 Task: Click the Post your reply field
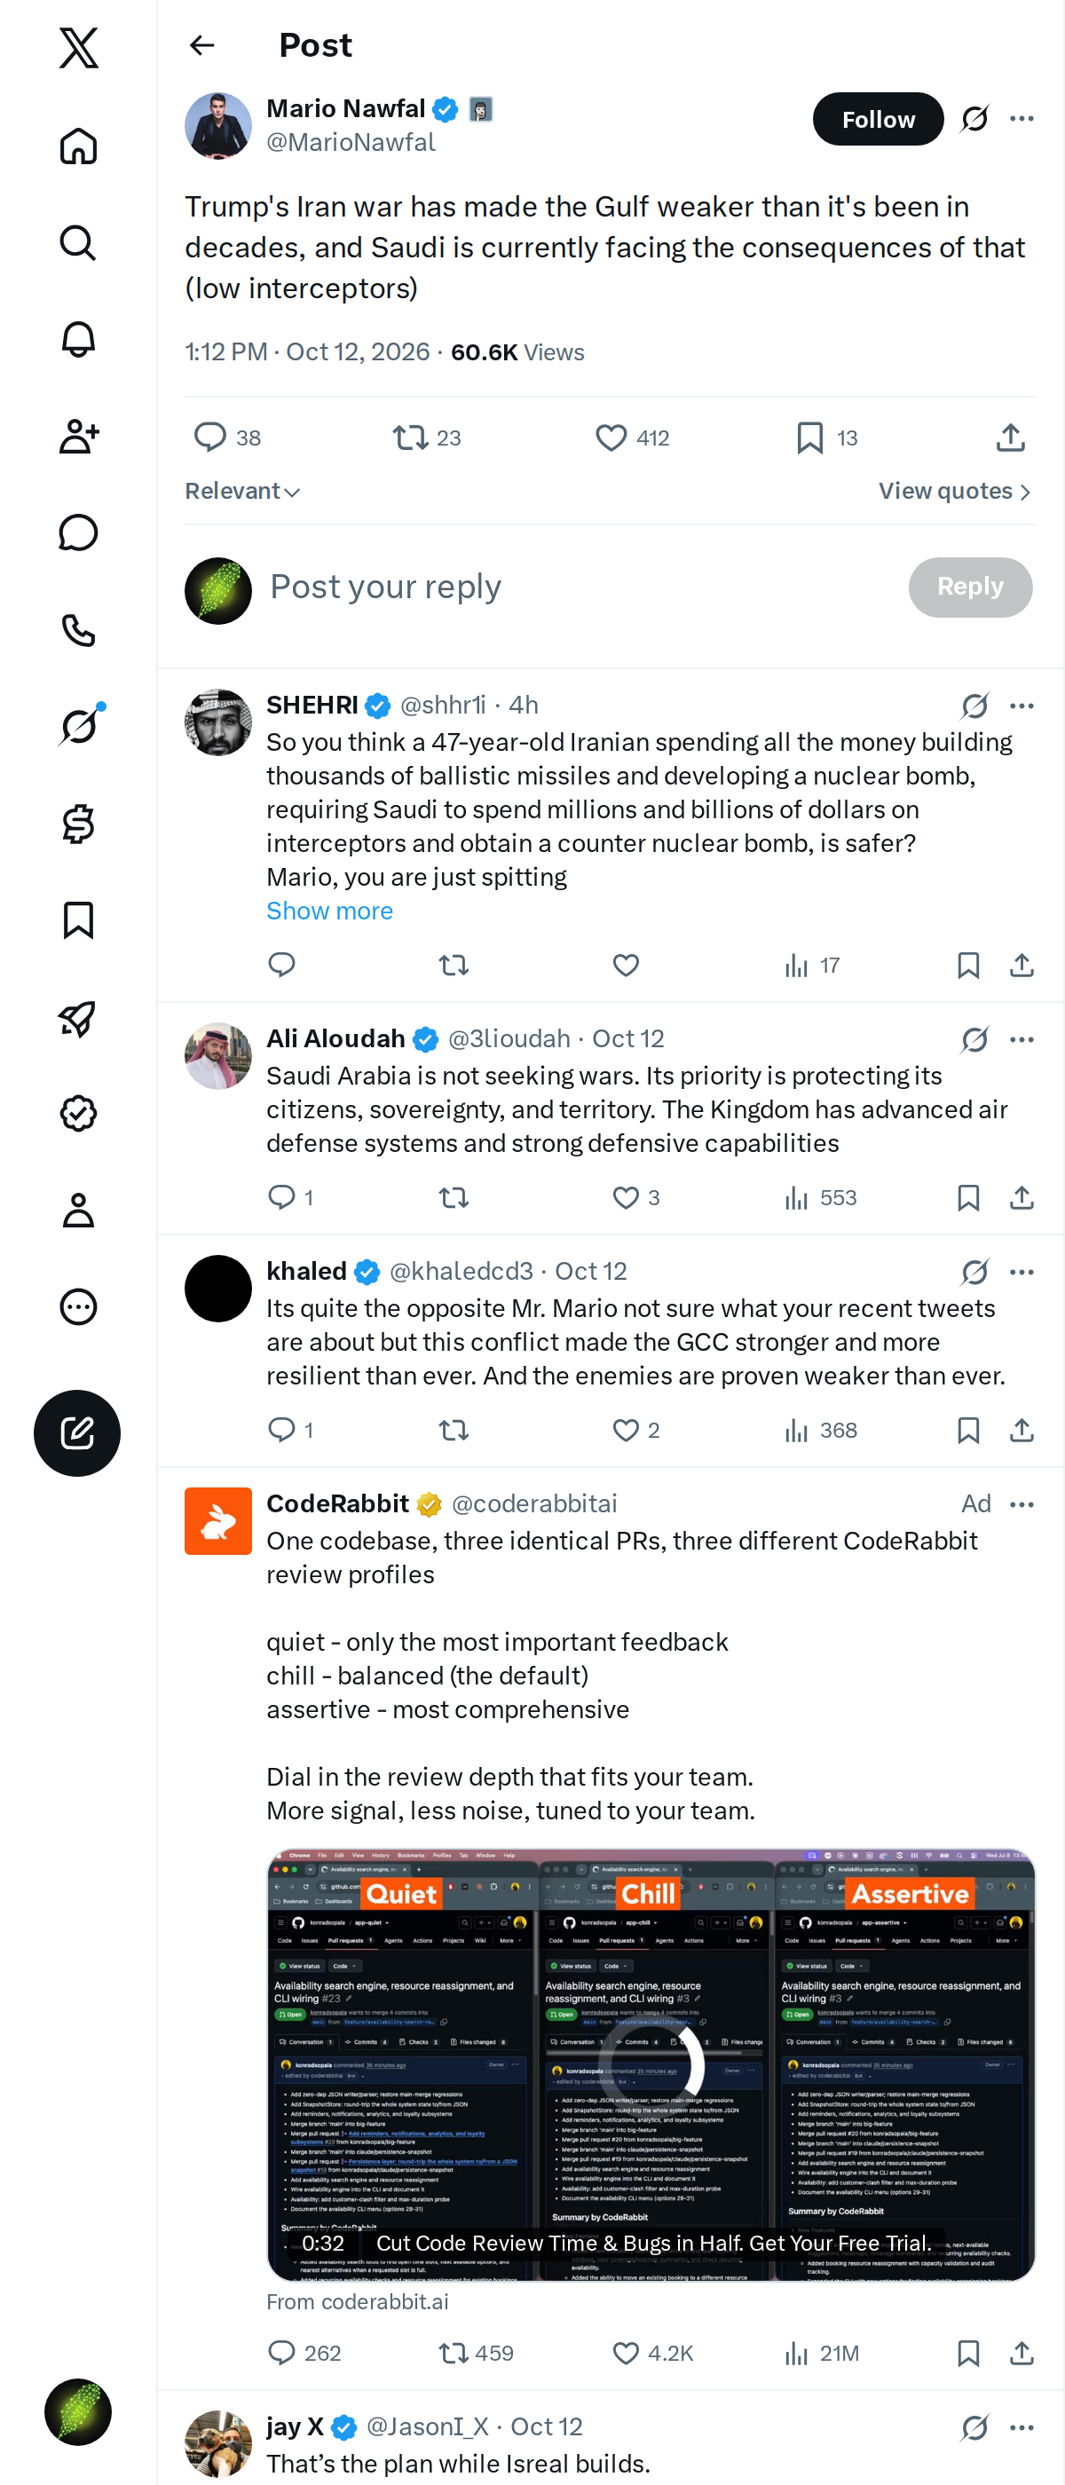tap(579, 587)
